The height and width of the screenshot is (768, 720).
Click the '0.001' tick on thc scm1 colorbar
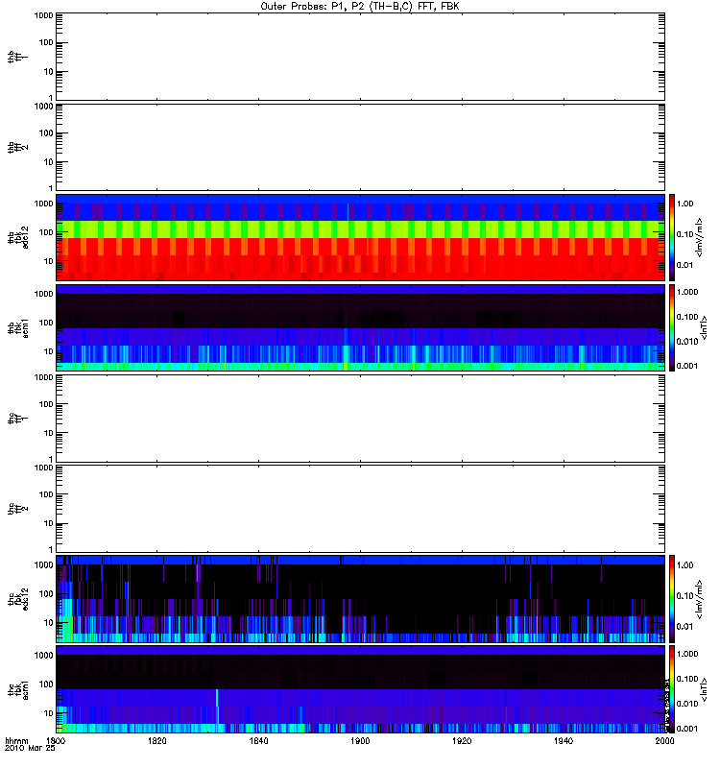687,729
